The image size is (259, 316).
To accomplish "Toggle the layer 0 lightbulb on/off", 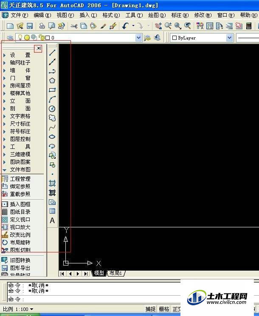I will coord(20,37).
